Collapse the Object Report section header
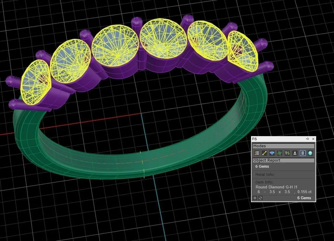 coord(283,160)
